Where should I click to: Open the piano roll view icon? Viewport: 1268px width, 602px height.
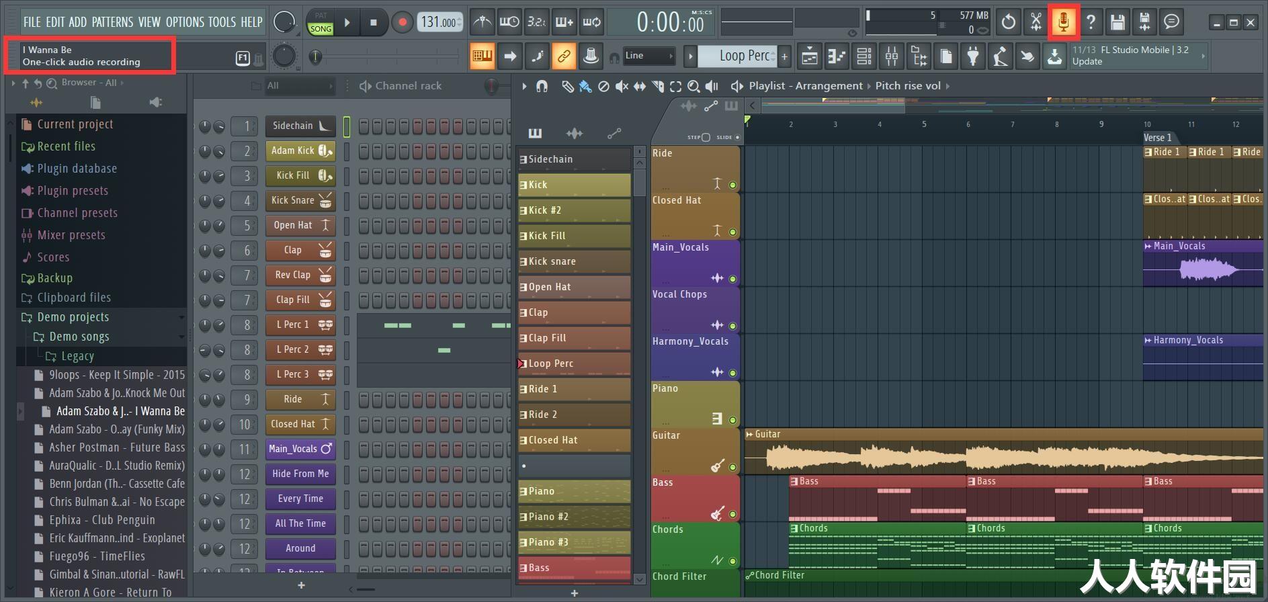pyautogui.click(x=837, y=56)
